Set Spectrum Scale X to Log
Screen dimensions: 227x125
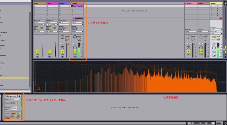[15, 116]
